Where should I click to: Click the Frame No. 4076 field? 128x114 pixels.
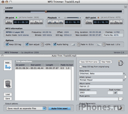point(113,35)
